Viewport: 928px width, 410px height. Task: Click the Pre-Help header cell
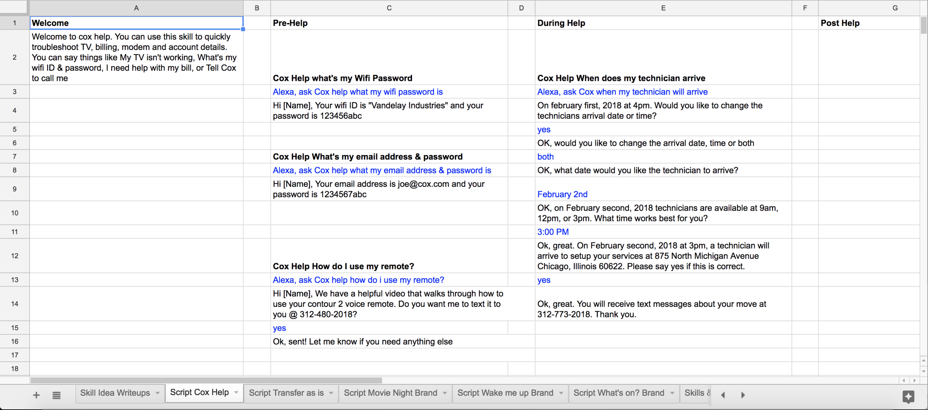(x=389, y=23)
